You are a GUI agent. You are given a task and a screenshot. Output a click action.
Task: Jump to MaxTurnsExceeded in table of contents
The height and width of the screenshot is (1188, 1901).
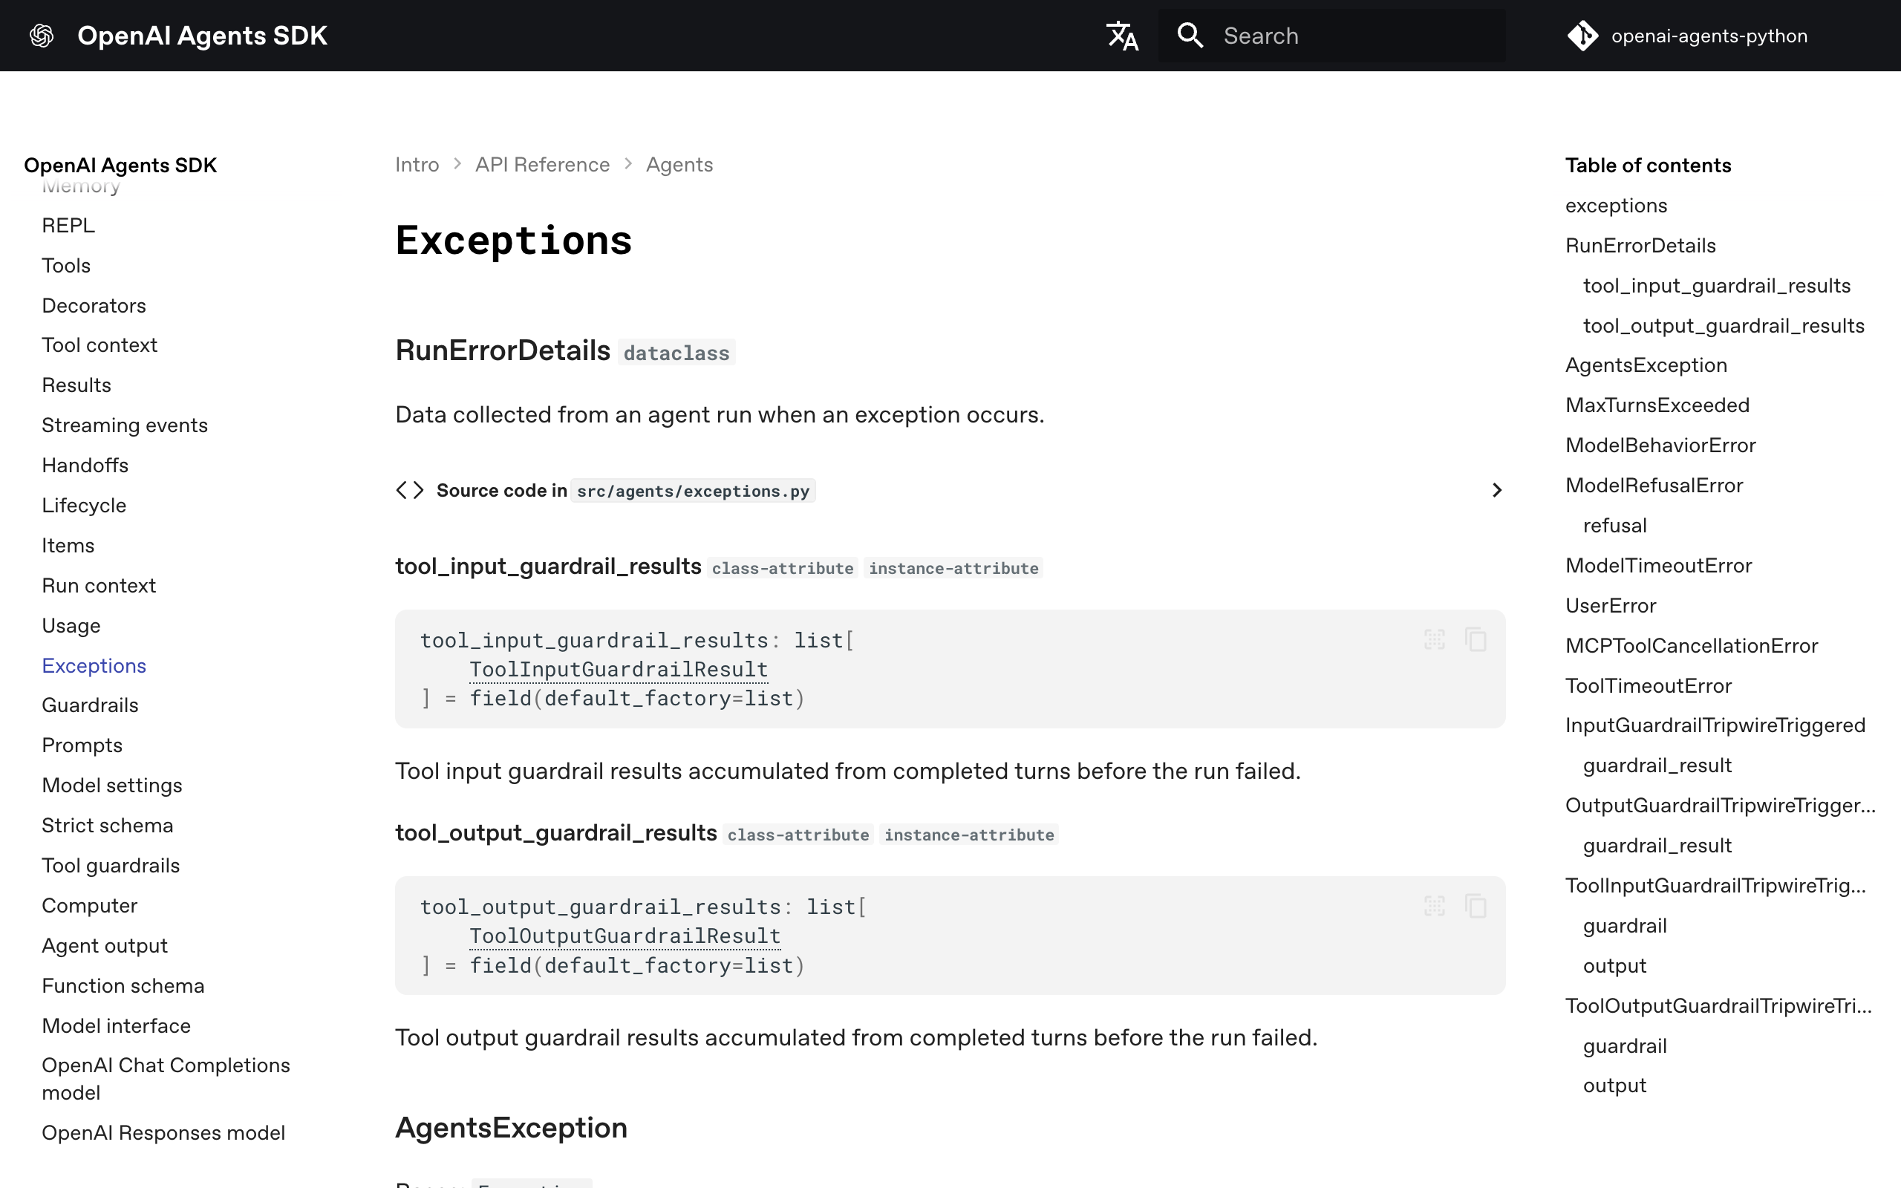click(x=1657, y=405)
